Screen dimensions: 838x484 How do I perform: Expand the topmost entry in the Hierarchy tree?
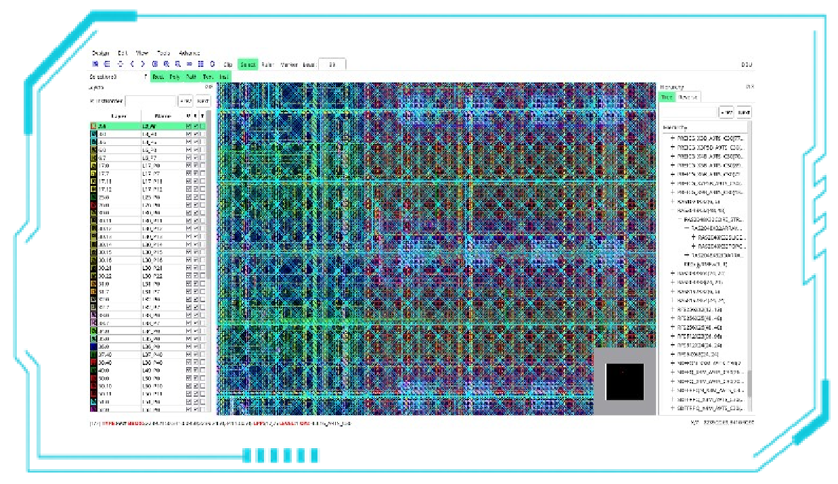tap(673, 138)
